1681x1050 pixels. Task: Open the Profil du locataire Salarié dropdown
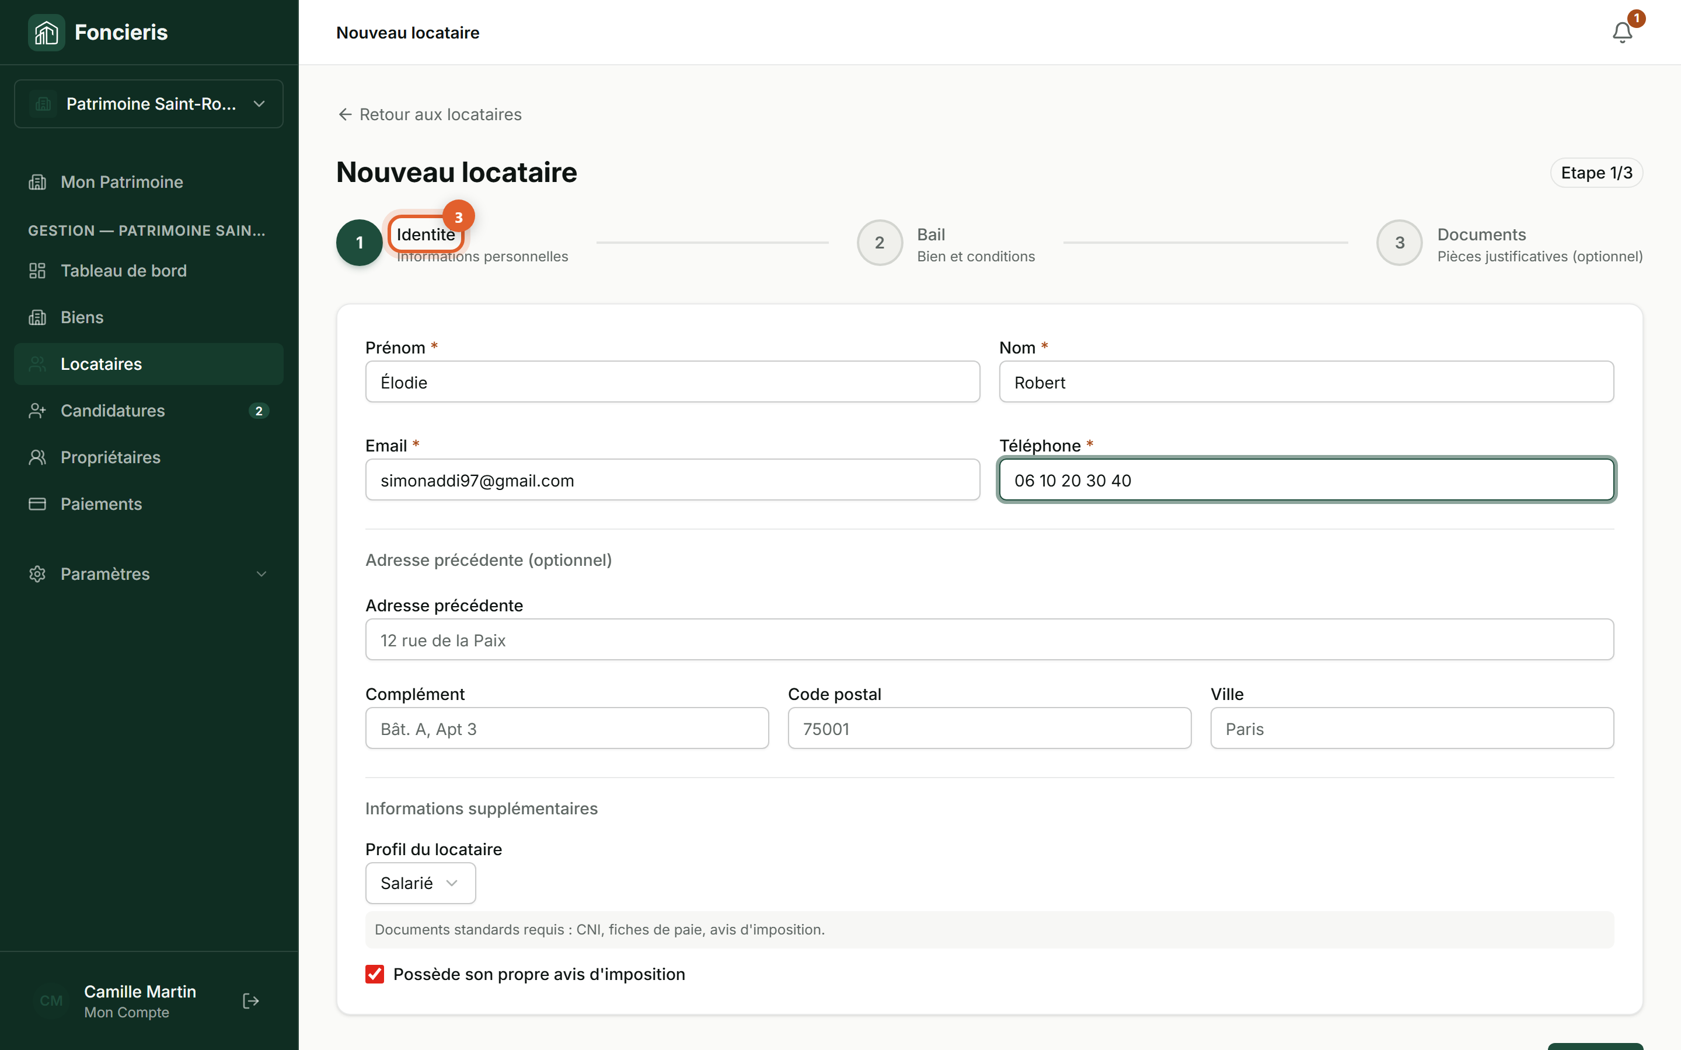coord(420,883)
